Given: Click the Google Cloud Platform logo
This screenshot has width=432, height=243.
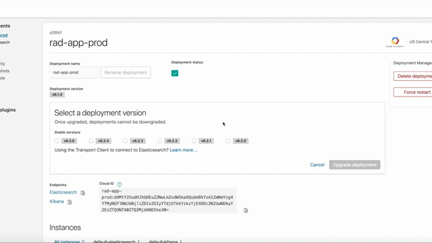Looking at the screenshot, I should click(395, 42).
